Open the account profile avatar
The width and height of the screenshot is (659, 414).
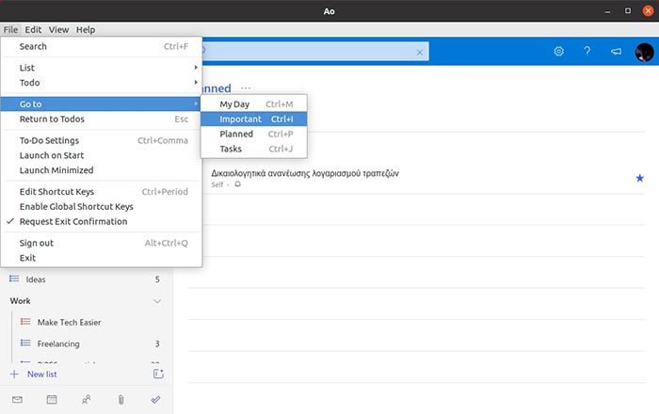tap(644, 52)
